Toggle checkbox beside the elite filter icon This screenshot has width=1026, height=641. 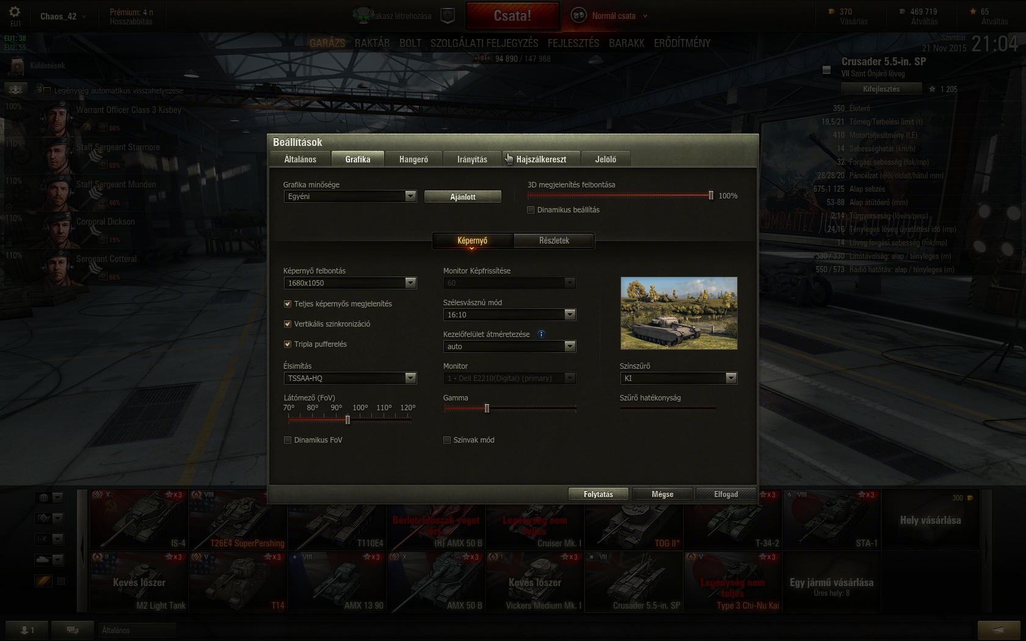[61, 581]
